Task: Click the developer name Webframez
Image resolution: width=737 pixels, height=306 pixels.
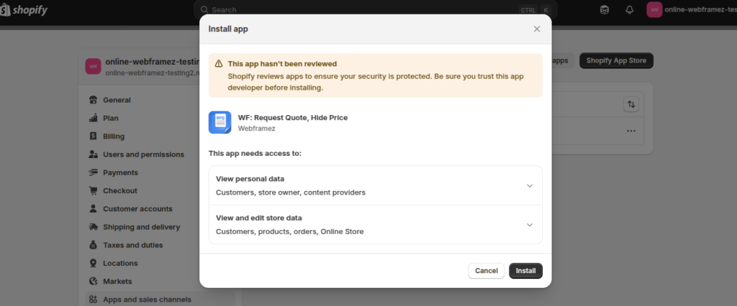Action: [257, 128]
